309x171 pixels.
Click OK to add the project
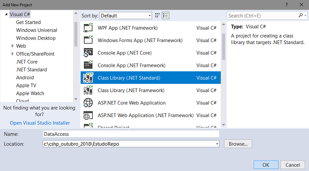[x=266, y=165]
